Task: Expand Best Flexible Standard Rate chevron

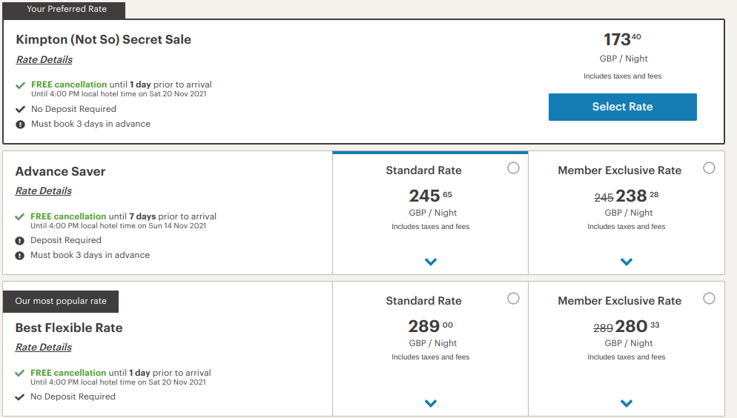Action: 431,403
